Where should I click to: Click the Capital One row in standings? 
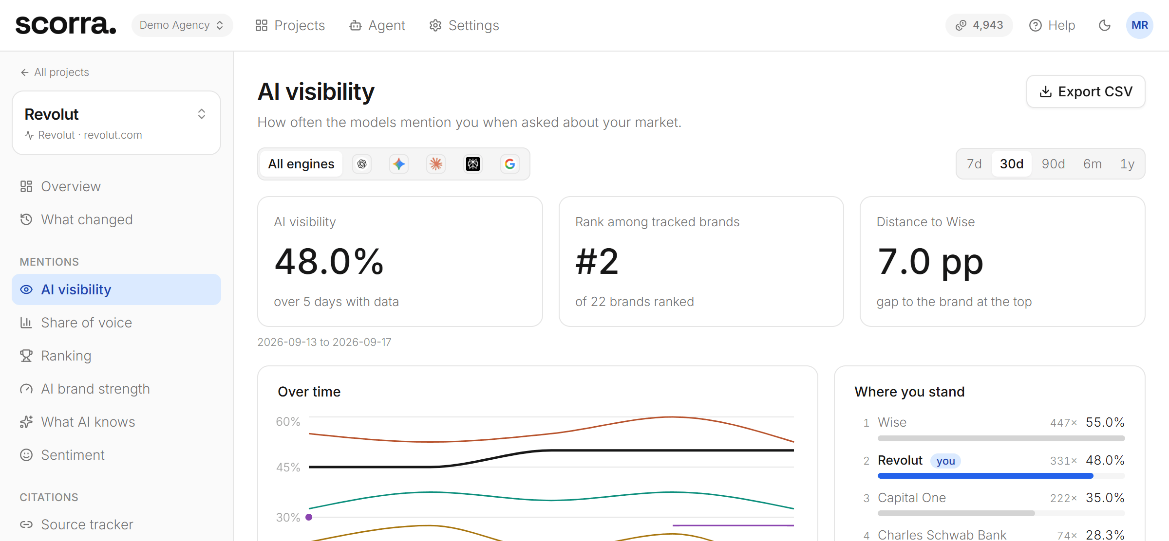pos(994,504)
